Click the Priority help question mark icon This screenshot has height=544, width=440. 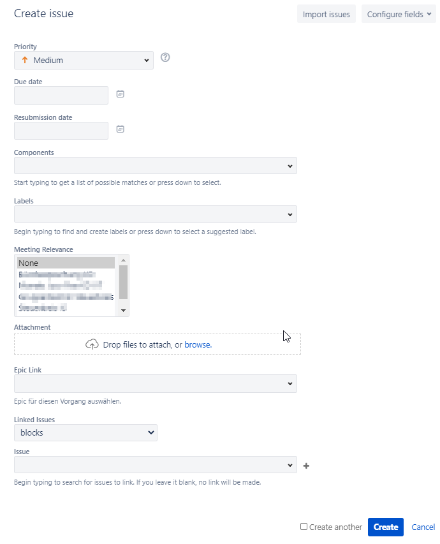click(165, 57)
